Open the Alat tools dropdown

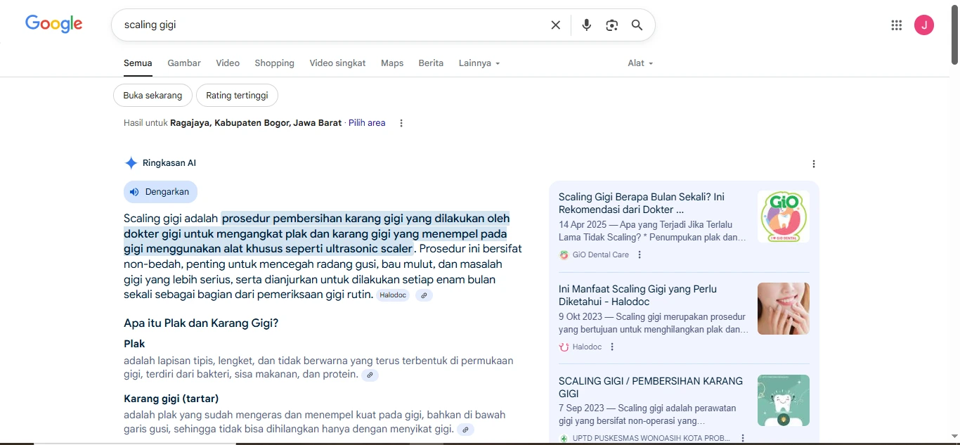640,63
